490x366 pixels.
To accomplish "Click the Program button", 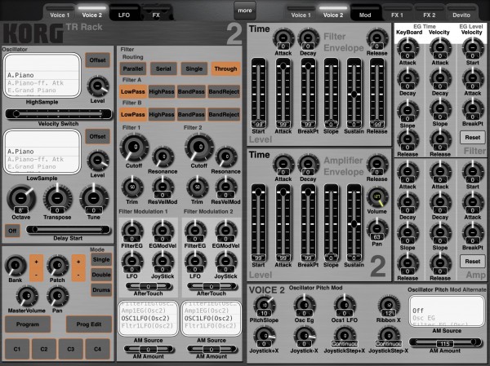I will coord(28,324).
